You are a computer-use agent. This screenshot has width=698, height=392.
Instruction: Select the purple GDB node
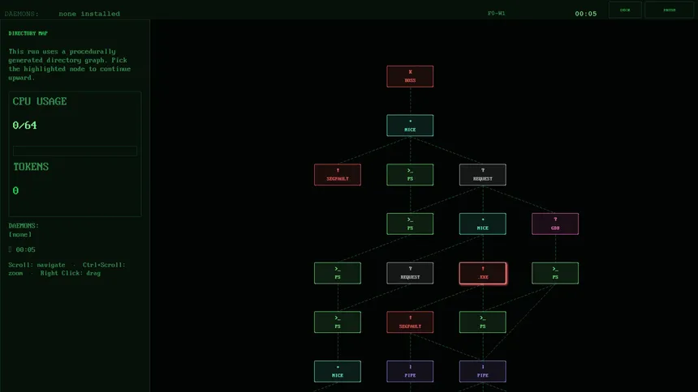[555, 224]
